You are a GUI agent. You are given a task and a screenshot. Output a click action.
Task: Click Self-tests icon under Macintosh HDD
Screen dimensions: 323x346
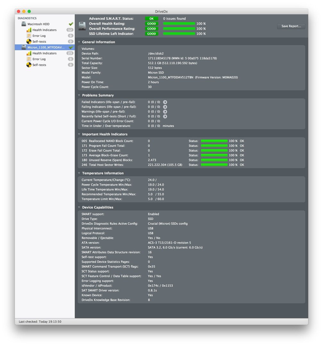(x=29, y=41)
